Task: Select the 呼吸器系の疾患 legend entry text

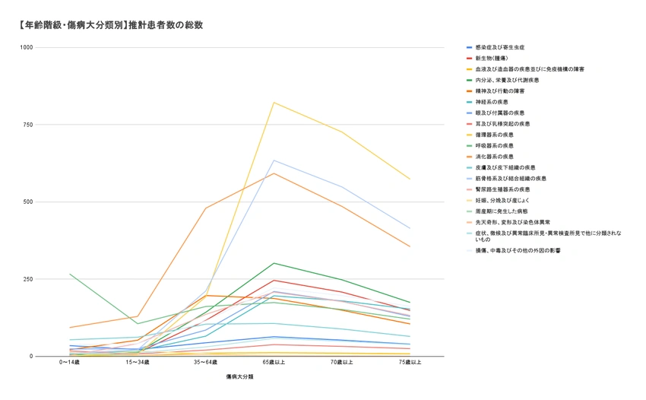Action: pos(494,145)
